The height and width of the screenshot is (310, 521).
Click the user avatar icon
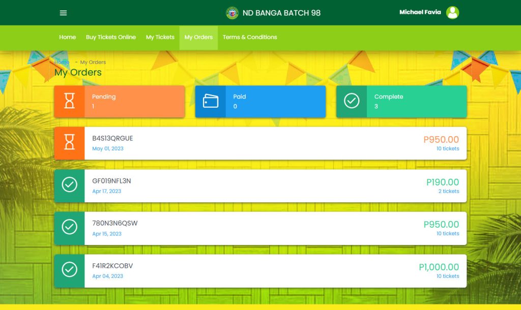(452, 13)
